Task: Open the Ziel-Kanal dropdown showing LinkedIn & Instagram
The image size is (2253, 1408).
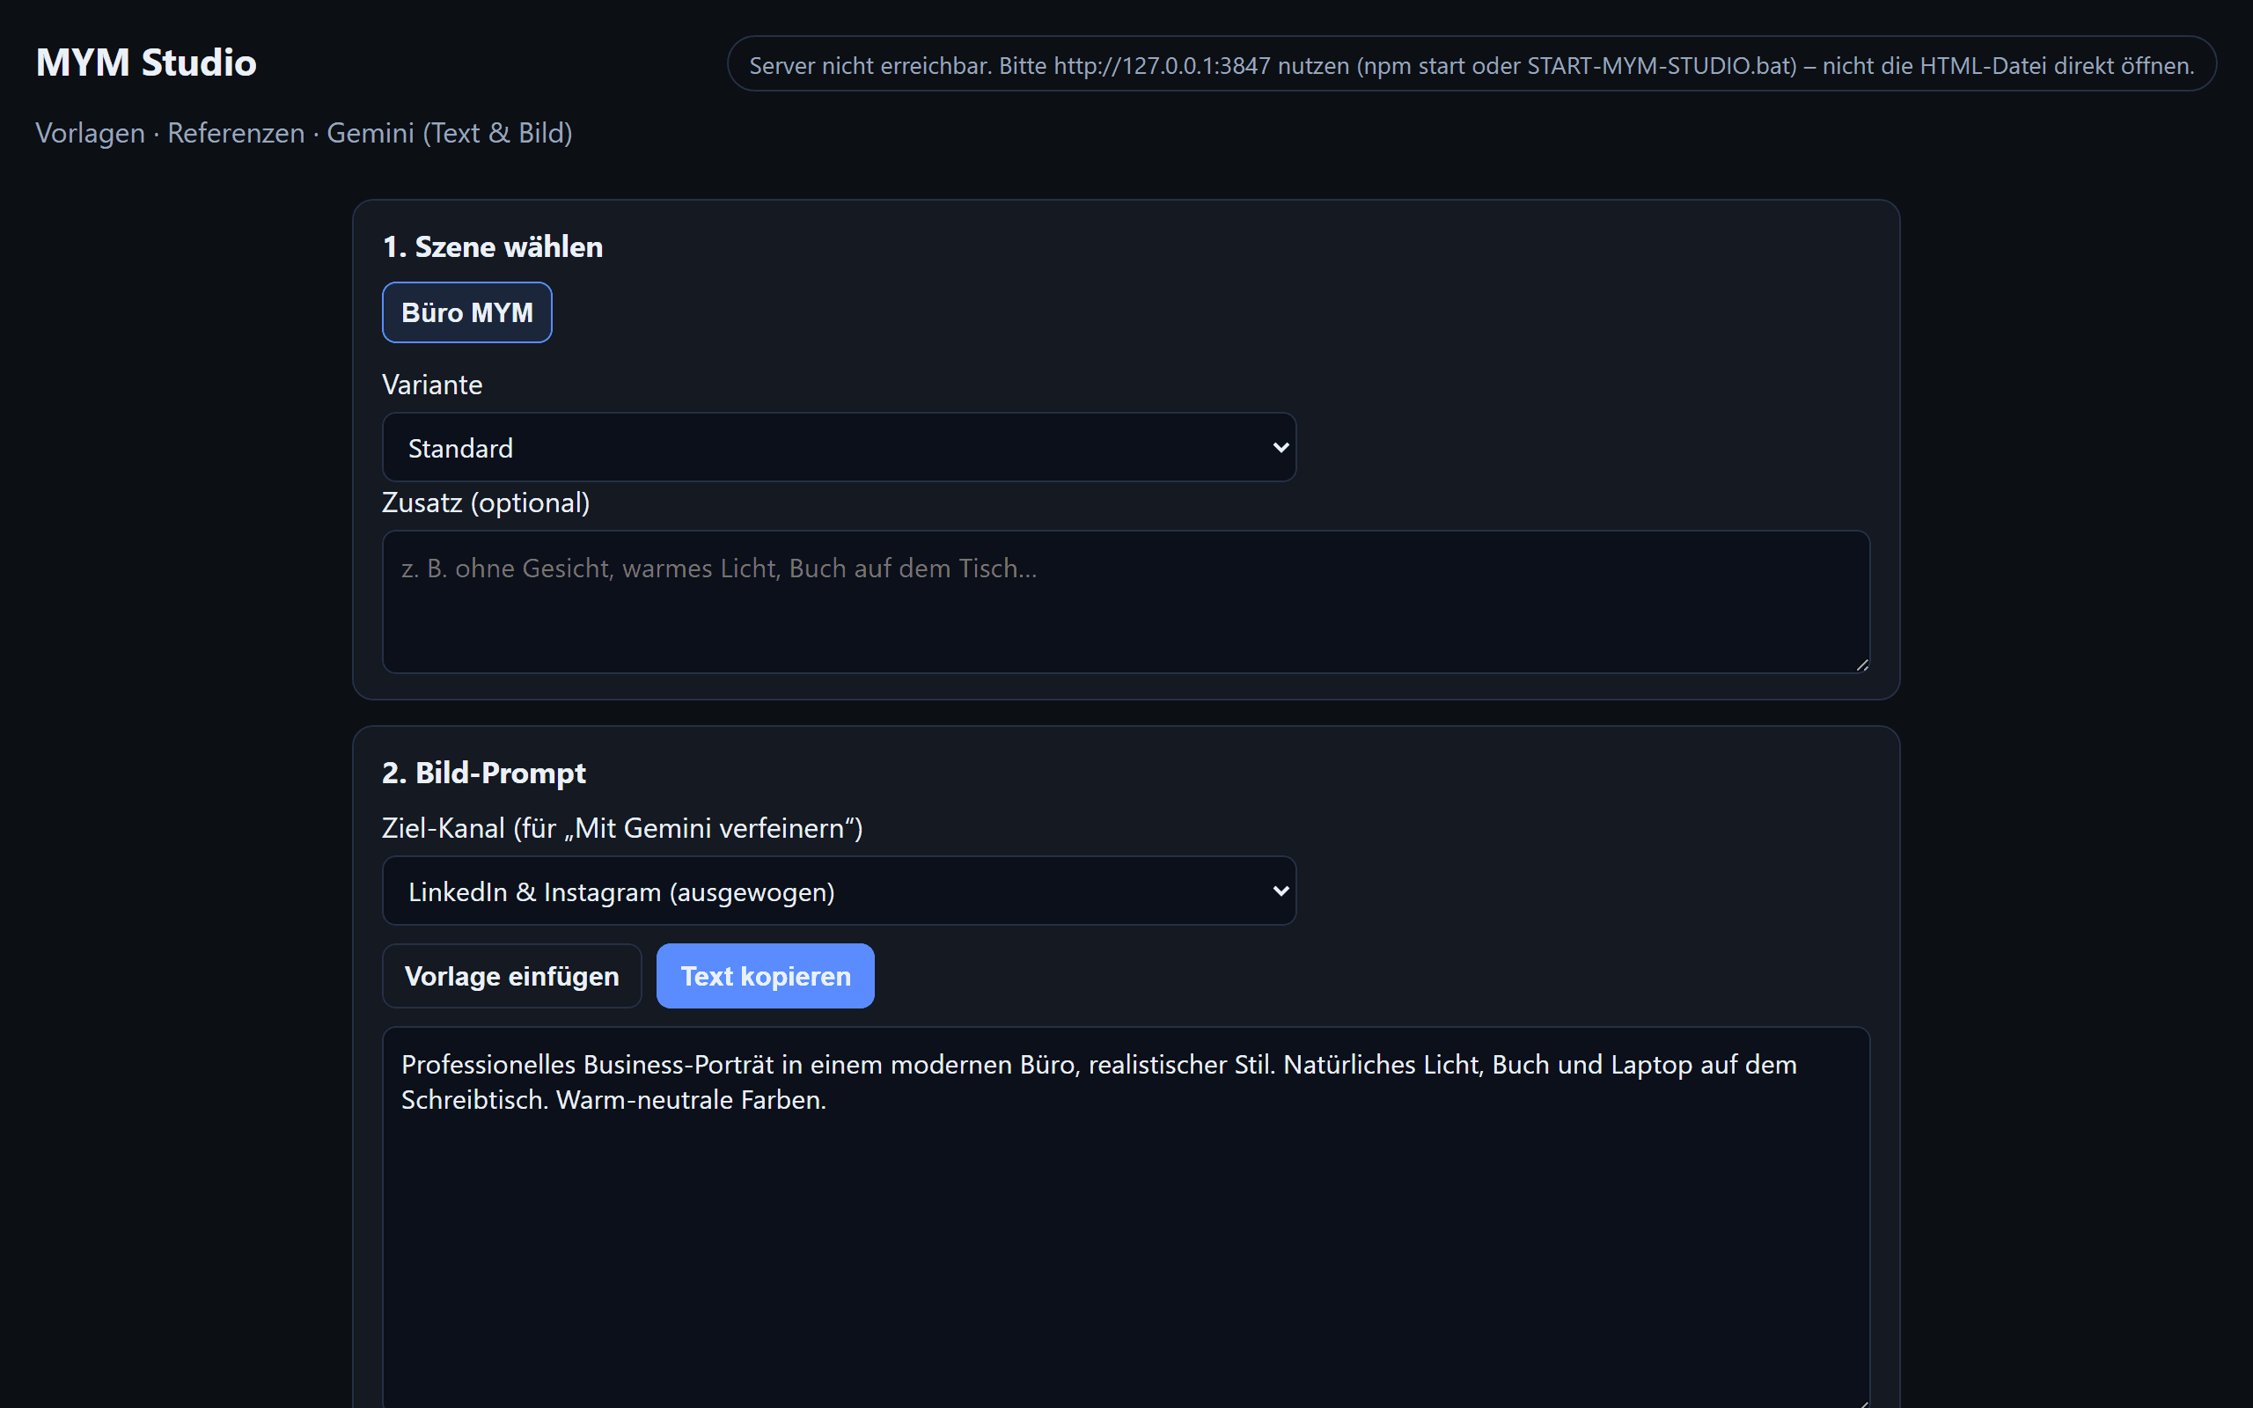Action: pos(839,891)
